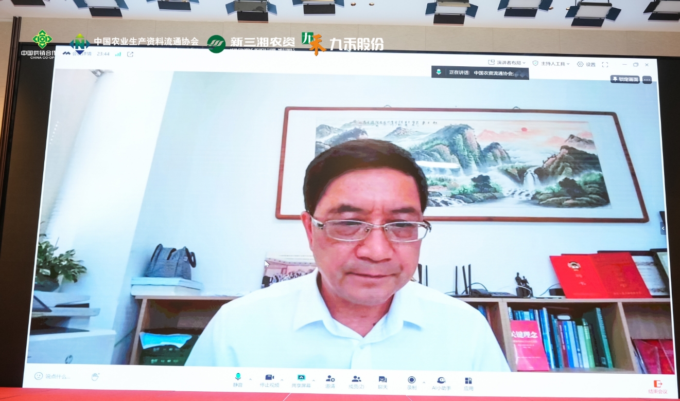This screenshot has height=401, width=680.
Task: Mute the microphone with 静音
Action: tap(237, 380)
